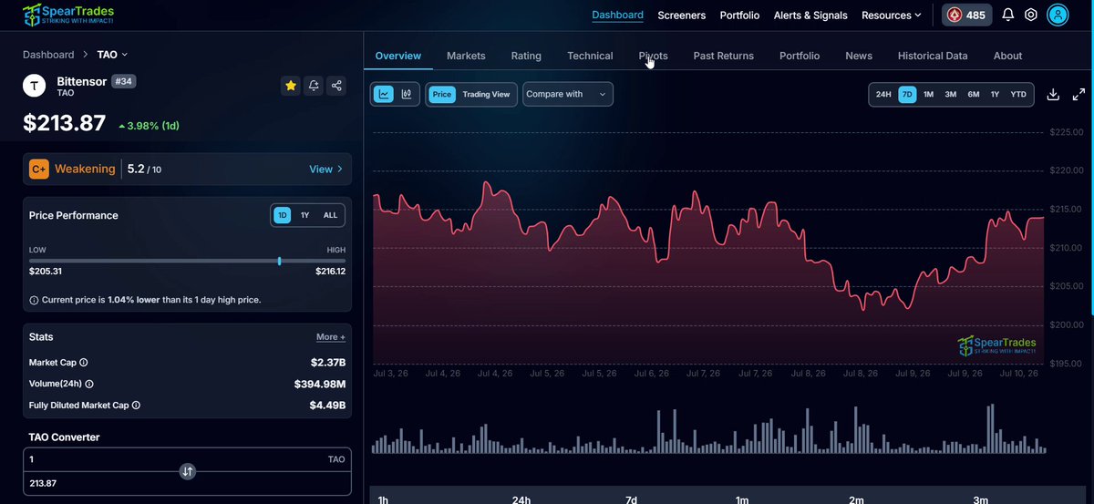Viewport: 1094px width, 504px height.
Task: Switch to the Portfolio tab below navigation
Action: [800, 56]
